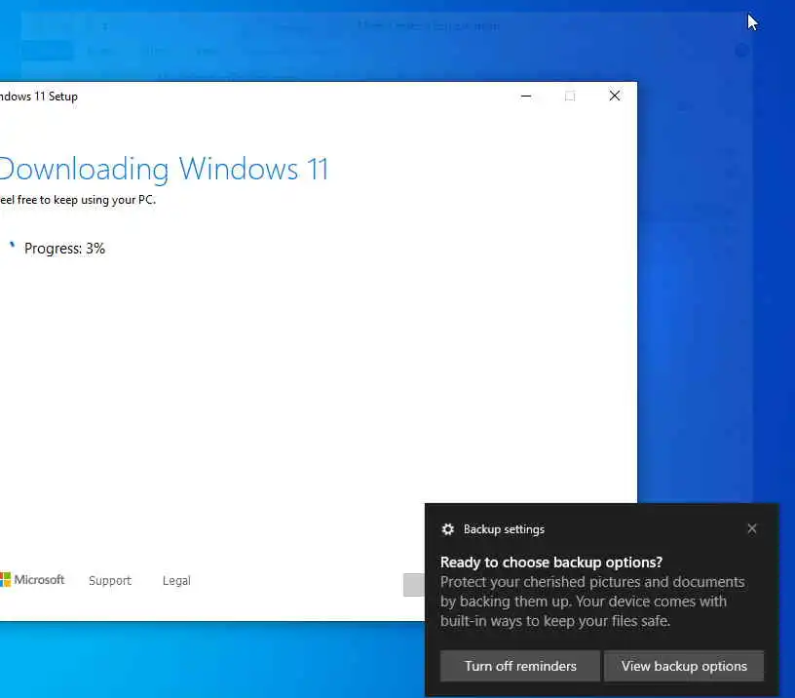
Task: Click Turn off reminders button
Action: click(520, 666)
